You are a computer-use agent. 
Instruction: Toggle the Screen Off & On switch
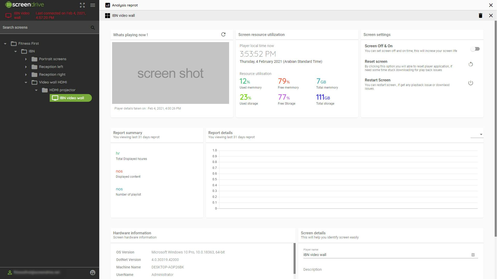coord(475,49)
